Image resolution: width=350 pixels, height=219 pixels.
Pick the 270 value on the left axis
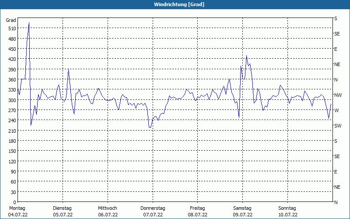coord(11,110)
